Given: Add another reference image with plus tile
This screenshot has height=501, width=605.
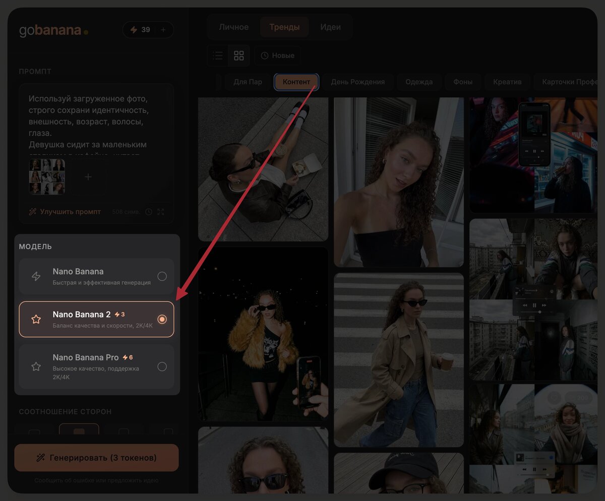Looking at the screenshot, I should 88,177.
